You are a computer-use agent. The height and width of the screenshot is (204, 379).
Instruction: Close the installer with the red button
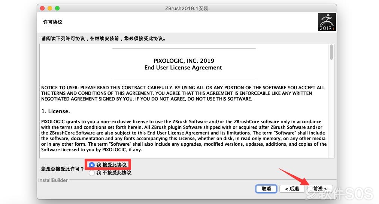coord(42,8)
